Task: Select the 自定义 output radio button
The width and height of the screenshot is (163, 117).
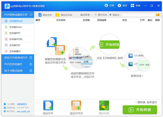Action: pyautogui.click(x=110, y=15)
